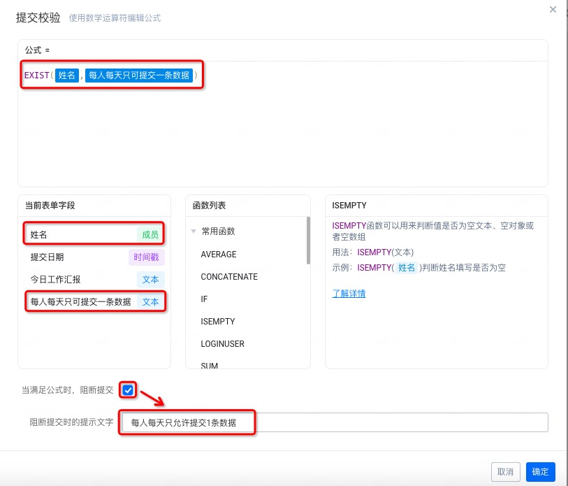Choose AVERAGE function from list
Screen dimensions: 568x486
[219, 255]
